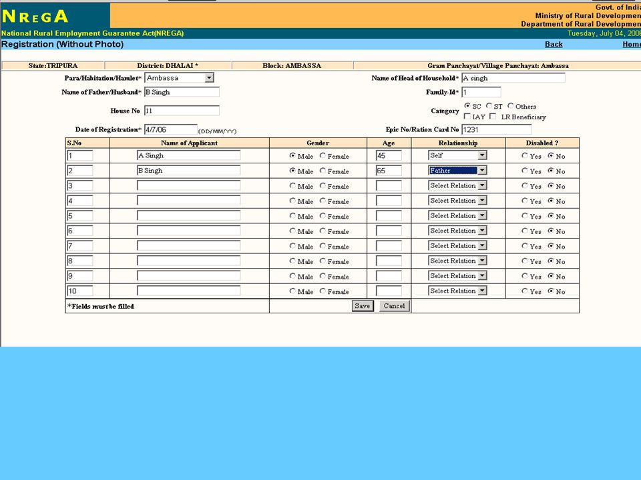The height and width of the screenshot is (480, 641).
Task: Mark row 3 Disabled as Yes
Action: [525, 186]
